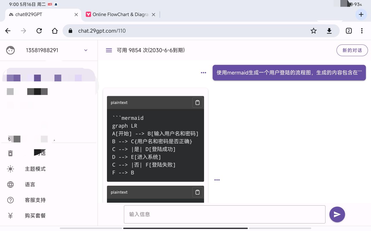371x231 pixels.
Task: Click the yen purchase icon
Action: (10, 216)
